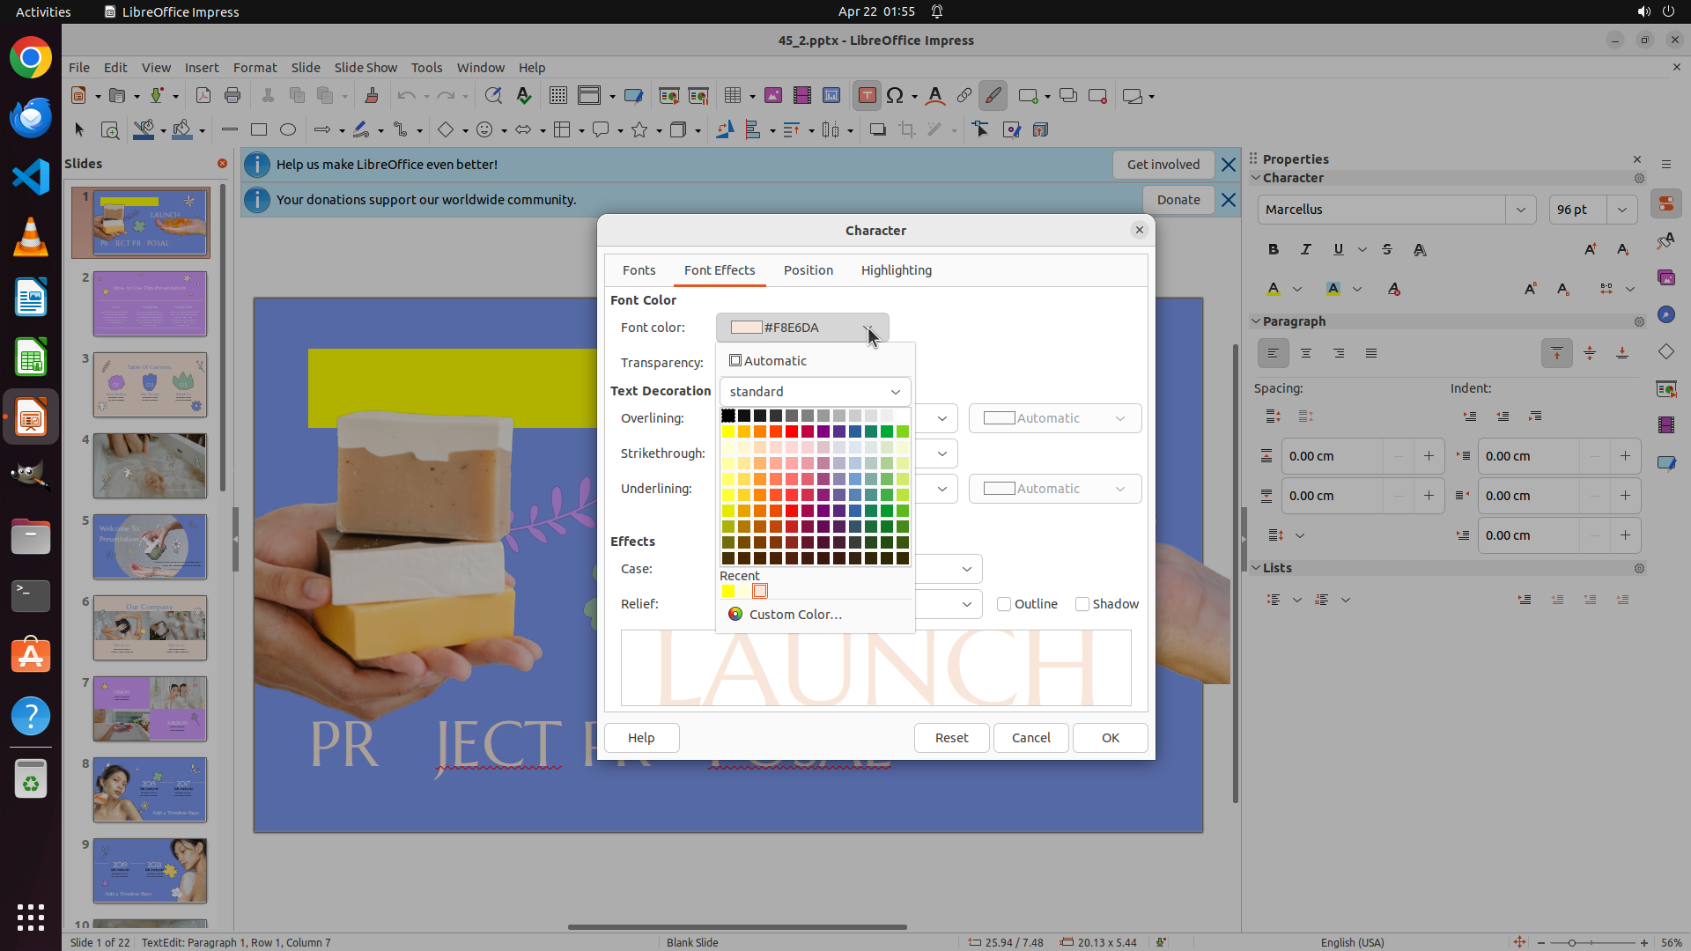Image resolution: width=1691 pixels, height=951 pixels.
Task: Click the Italic icon in Properties panel
Action: coord(1306,249)
